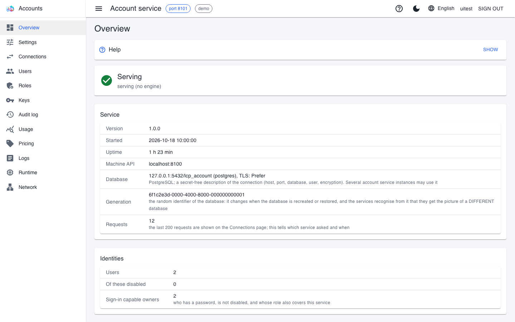This screenshot has width=515, height=322.
Task: Click the serving (no engine) status text
Action: [x=139, y=86]
